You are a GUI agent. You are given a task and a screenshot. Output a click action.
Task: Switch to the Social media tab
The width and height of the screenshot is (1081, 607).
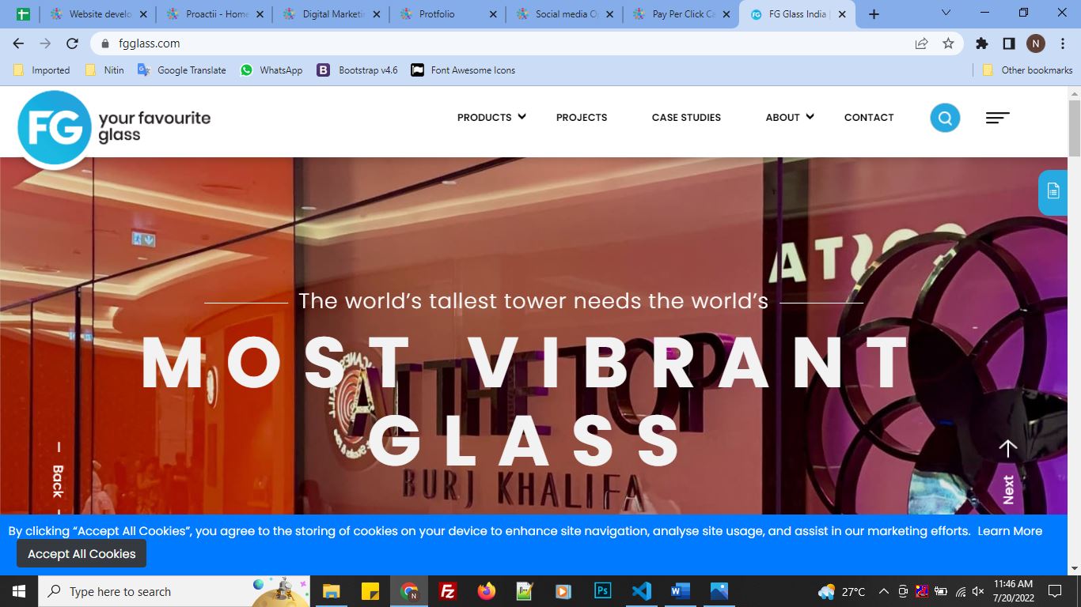[x=564, y=14]
